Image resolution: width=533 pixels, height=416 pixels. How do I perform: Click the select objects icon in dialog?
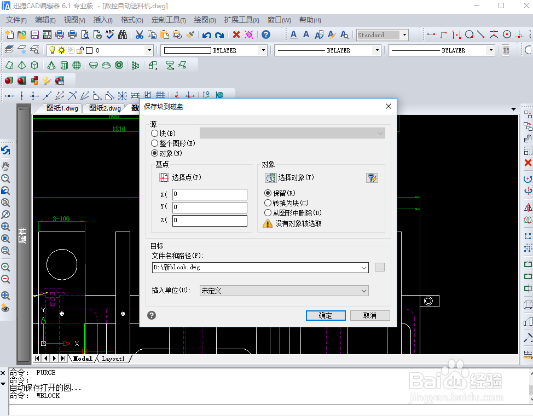point(271,177)
